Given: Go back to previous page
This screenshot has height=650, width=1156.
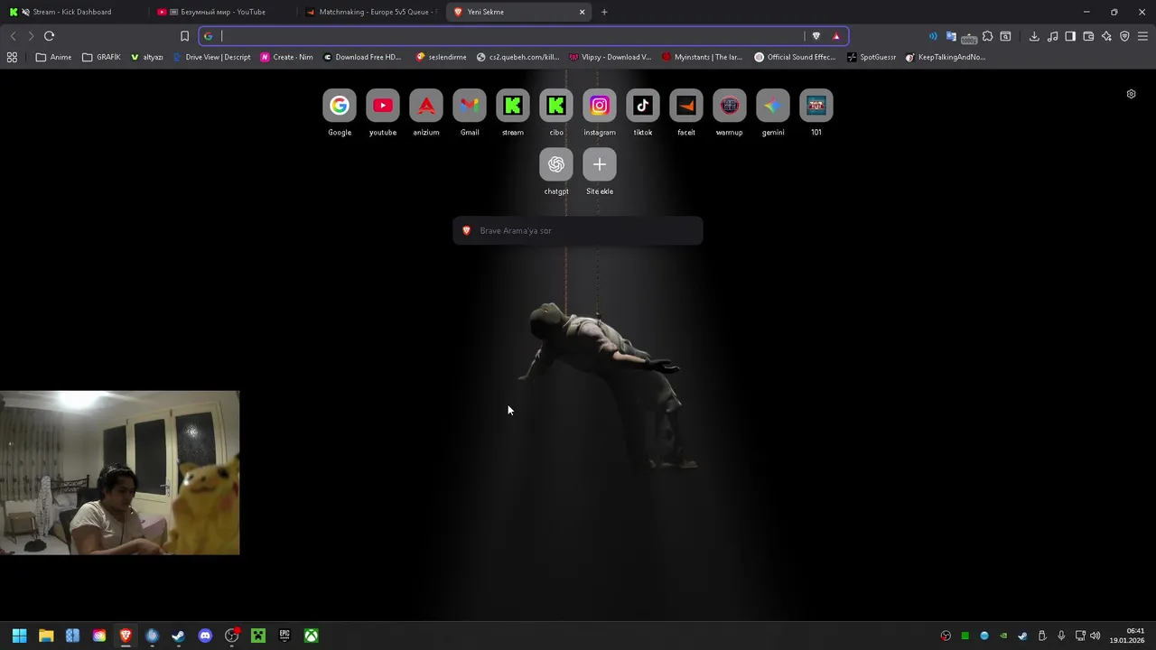Looking at the screenshot, I should click(x=13, y=36).
